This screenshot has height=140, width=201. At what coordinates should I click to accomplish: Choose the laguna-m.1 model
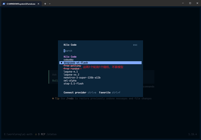[70, 72]
